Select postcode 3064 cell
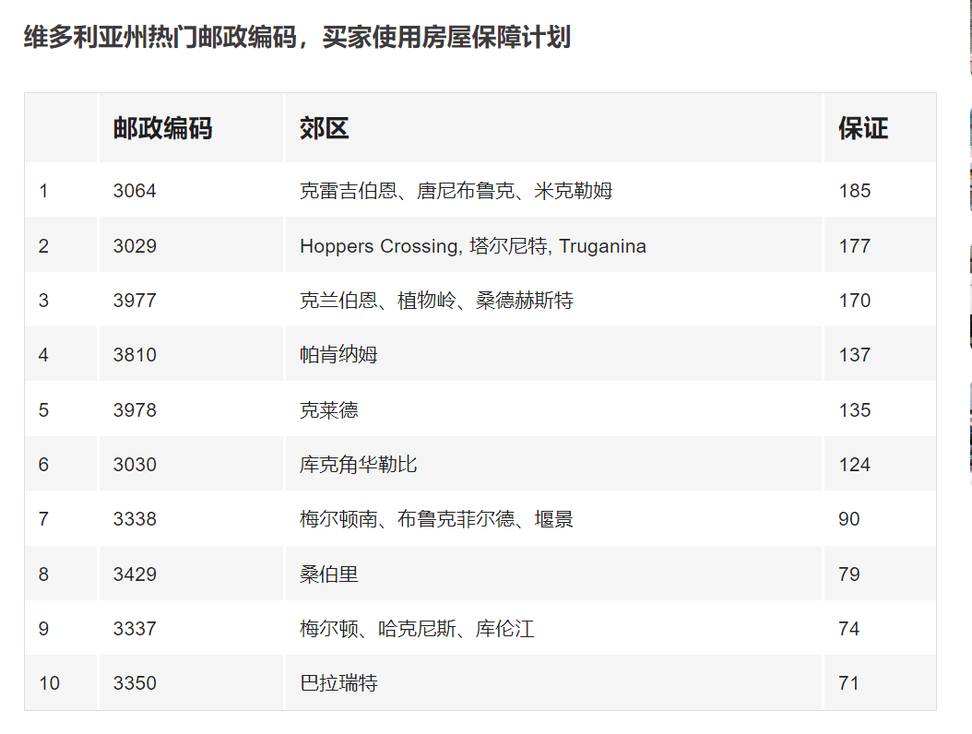This screenshot has width=972, height=734. (x=135, y=191)
